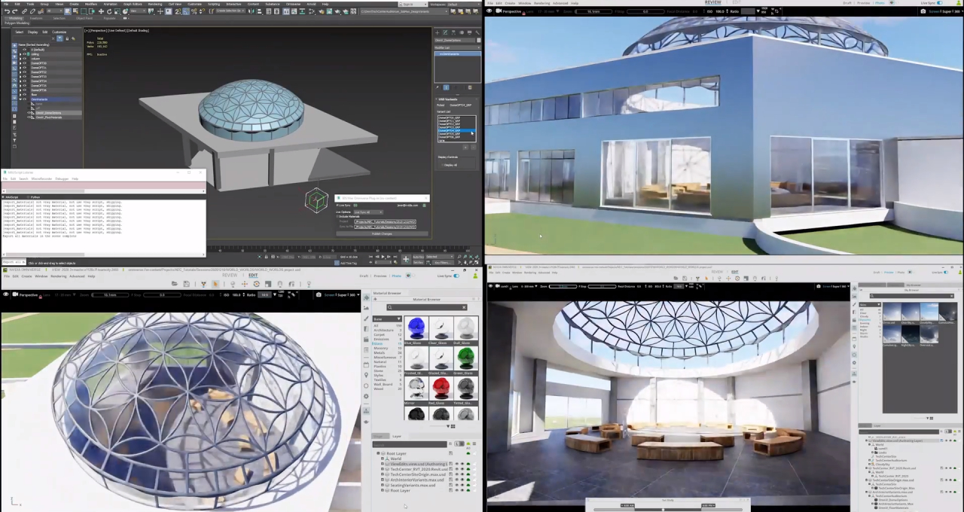Image resolution: width=964 pixels, height=512 pixels.
Task: Click the Undo icon in the 3ds Max toolbar
Action: 8,11
